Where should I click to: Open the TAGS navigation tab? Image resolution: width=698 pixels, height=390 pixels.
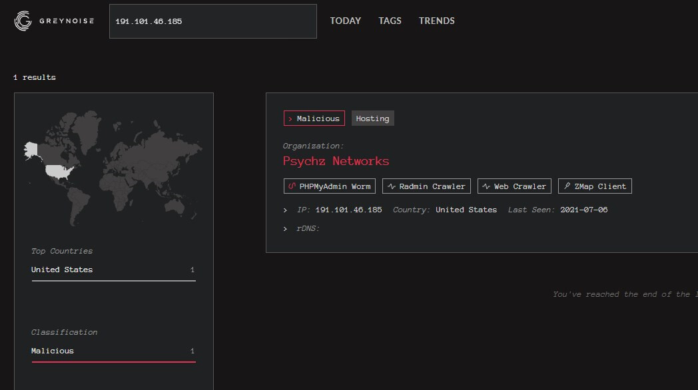(390, 21)
